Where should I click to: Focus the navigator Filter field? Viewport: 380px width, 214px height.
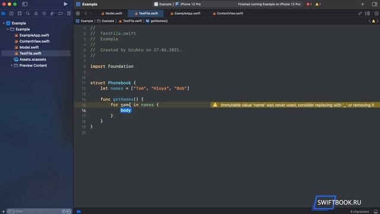36,212
